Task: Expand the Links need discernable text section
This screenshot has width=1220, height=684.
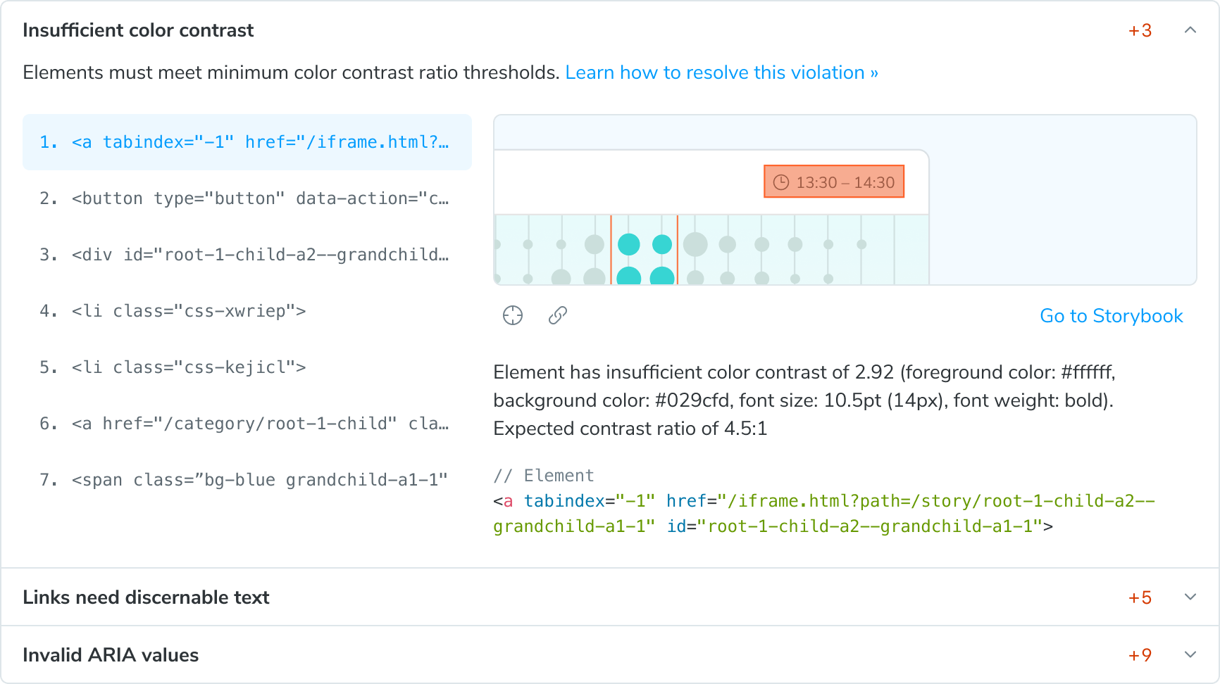Action: 1189,597
